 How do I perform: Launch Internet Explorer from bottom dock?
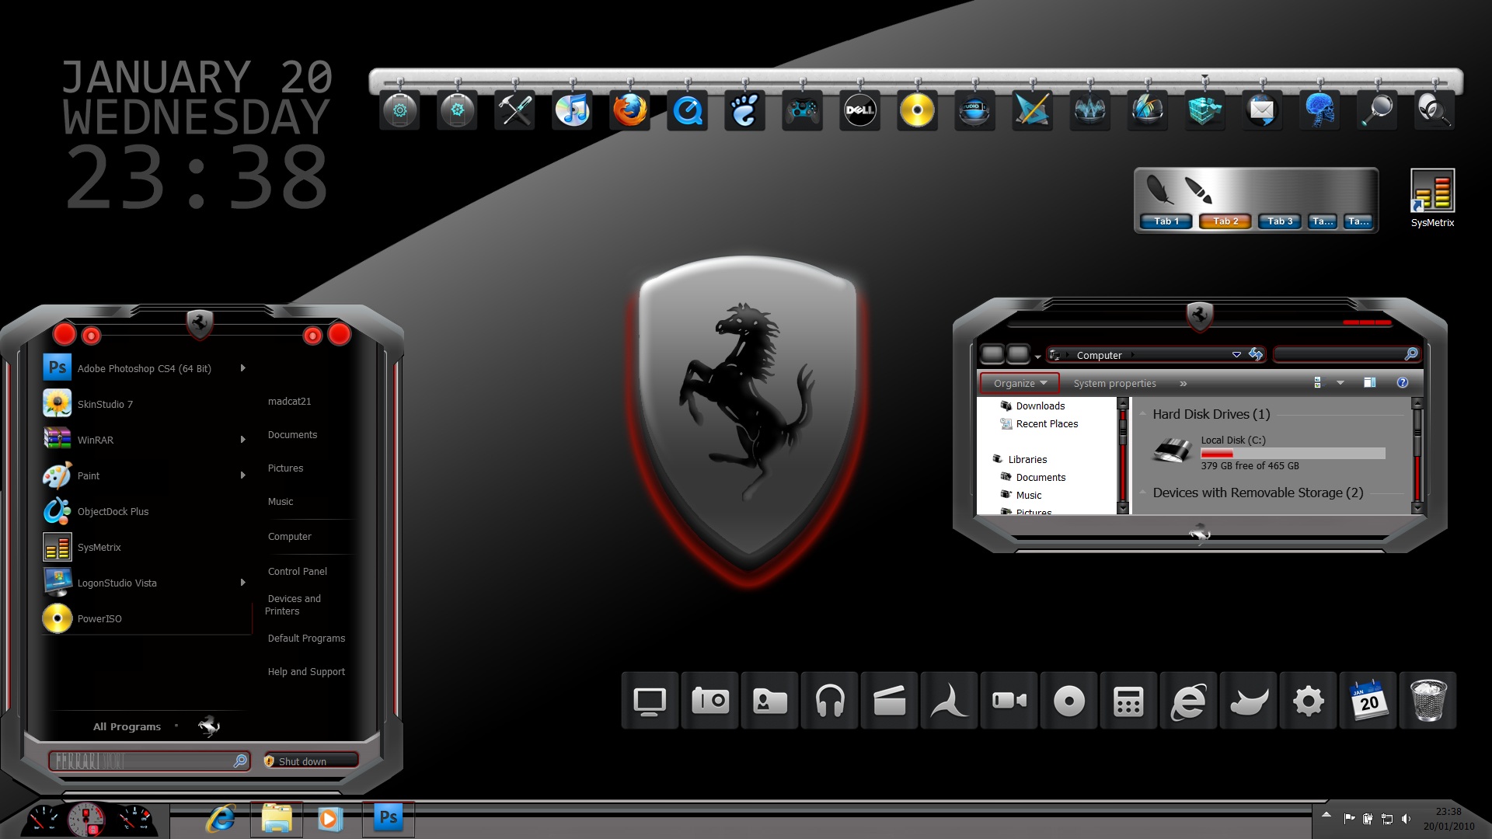[1188, 701]
